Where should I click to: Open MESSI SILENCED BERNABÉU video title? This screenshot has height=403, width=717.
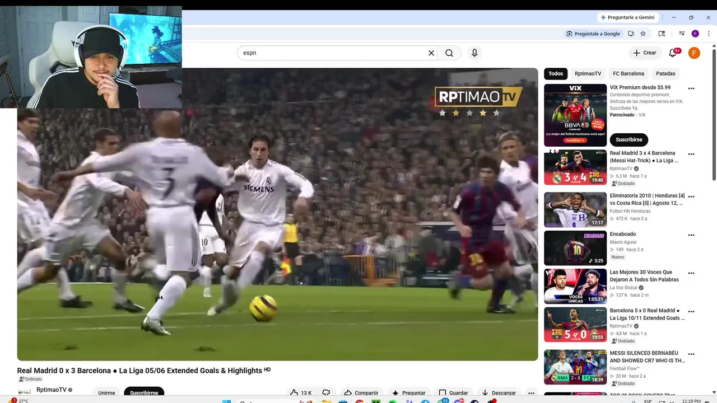[647, 357]
